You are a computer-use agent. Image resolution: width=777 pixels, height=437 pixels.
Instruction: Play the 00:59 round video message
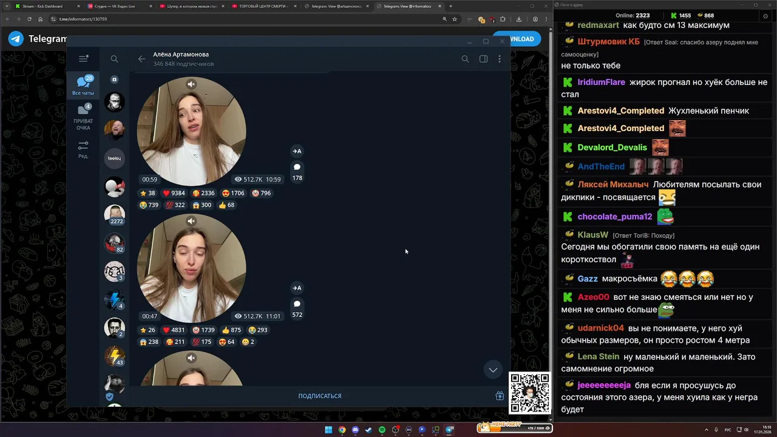(x=191, y=131)
